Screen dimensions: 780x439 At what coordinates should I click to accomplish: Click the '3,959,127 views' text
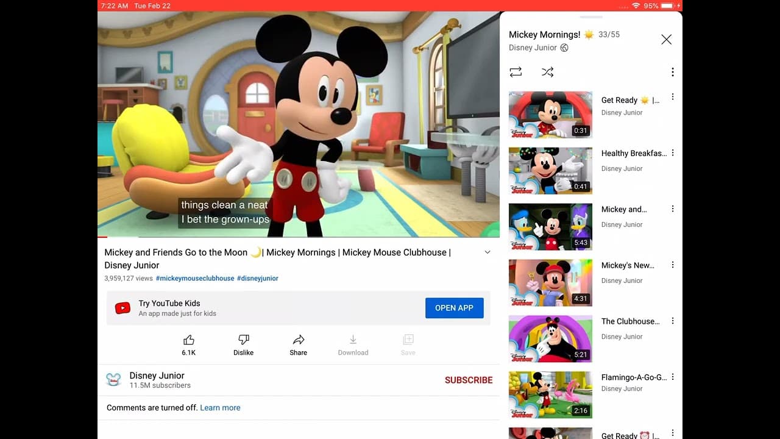129,278
